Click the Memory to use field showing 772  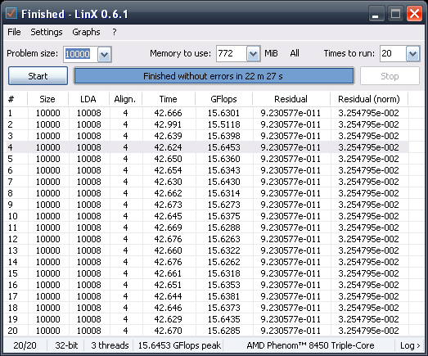point(232,53)
